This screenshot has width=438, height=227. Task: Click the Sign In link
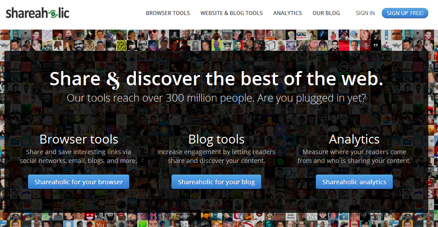(x=365, y=13)
